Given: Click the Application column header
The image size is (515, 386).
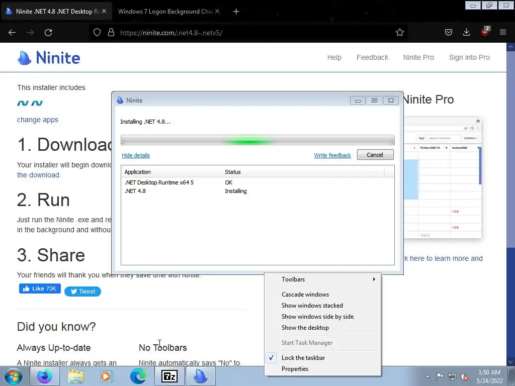Looking at the screenshot, I should tap(171, 172).
